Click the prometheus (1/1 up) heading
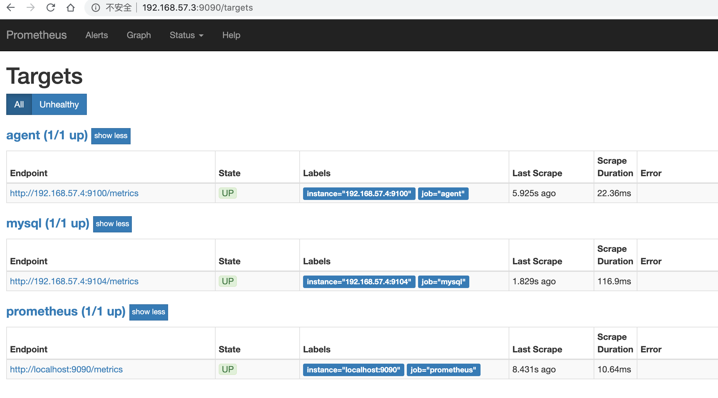Viewport: 718px width, 398px height. click(x=66, y=311)
